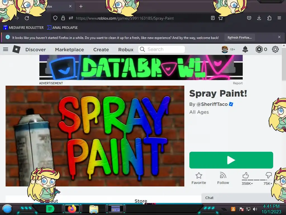Open @SheriffTaco creator profile
The image size is (286, 215).
(212, 104)
